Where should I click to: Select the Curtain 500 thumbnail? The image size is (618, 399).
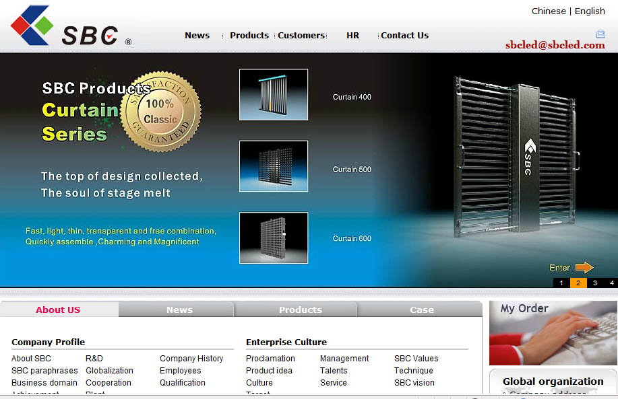pos(274,166)
